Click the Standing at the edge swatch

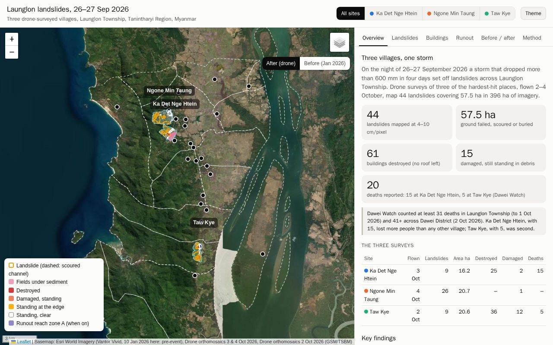pos(11,307)
